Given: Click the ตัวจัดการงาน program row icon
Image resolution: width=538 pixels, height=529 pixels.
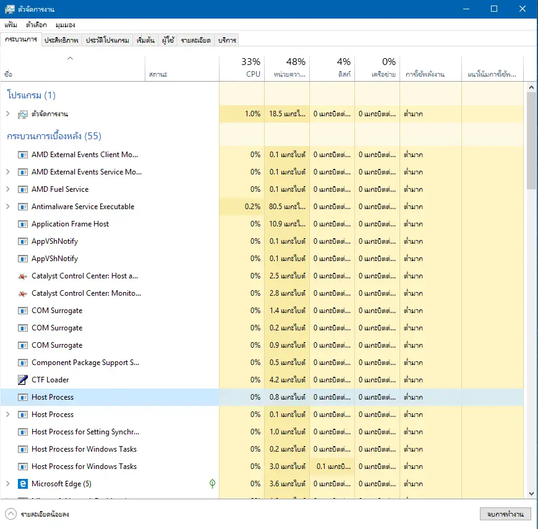Looking at the screenshot, I should [x=23, y=114].
